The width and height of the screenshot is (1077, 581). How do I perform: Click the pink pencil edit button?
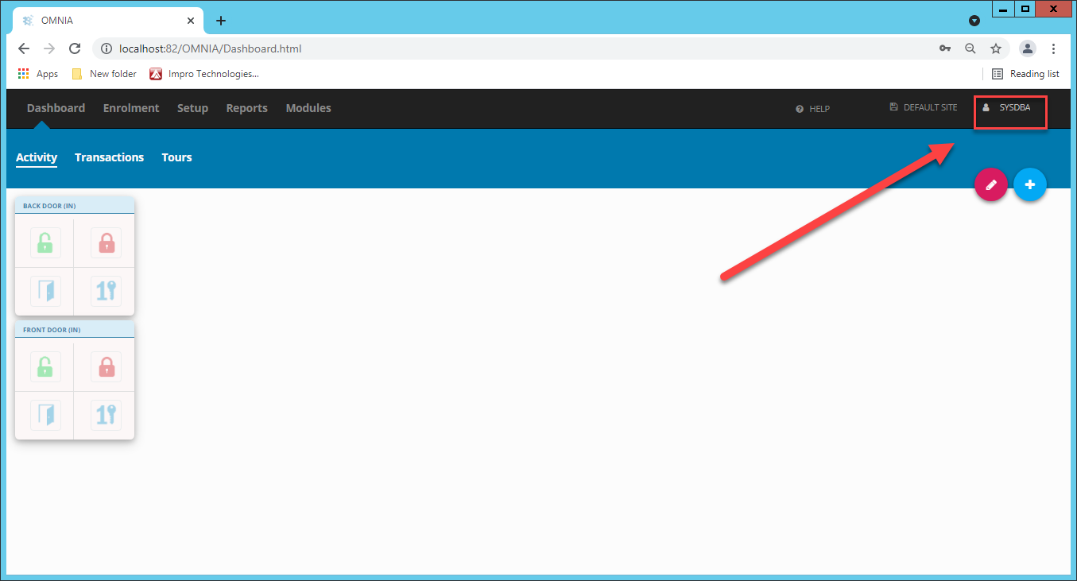(991, 184)
